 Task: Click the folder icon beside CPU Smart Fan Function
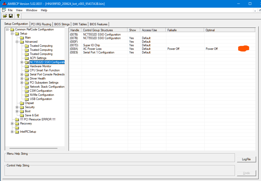[x=27, y=70]
